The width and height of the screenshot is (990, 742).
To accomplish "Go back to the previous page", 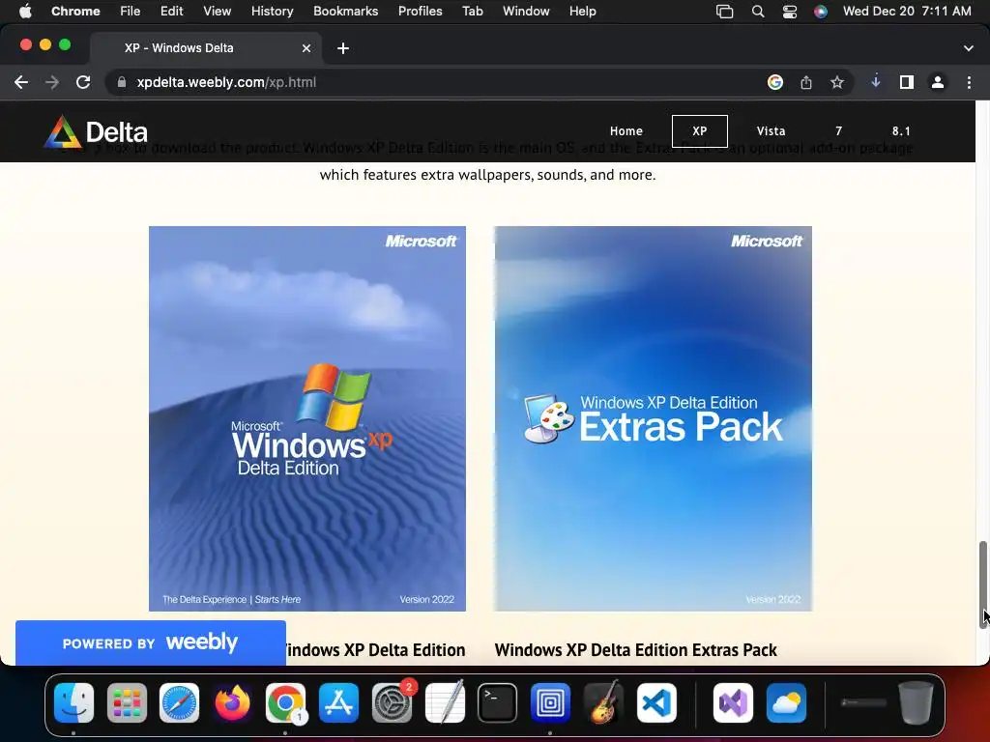I will coord(21,82).
